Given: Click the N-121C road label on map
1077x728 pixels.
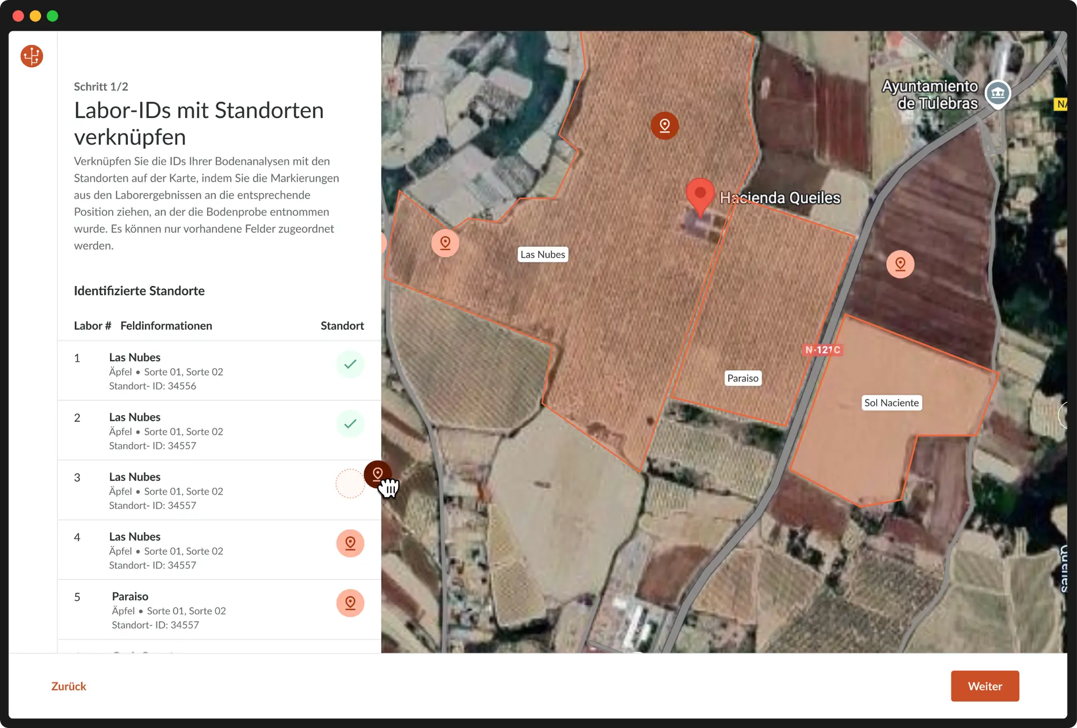Looking at the screenshot, I should tap(823, 349).
